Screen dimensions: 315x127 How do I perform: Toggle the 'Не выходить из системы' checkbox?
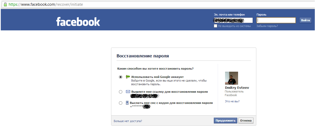pos(215,26)
